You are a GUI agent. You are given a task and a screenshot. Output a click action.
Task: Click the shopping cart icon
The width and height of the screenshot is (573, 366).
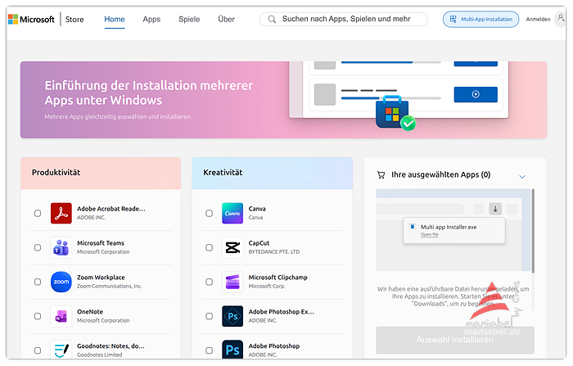381,175
